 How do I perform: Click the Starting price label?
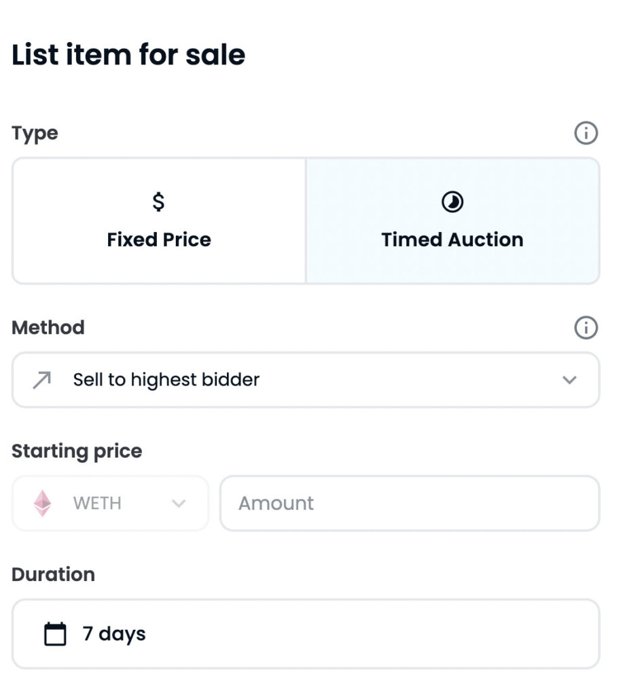pos(77,451)
